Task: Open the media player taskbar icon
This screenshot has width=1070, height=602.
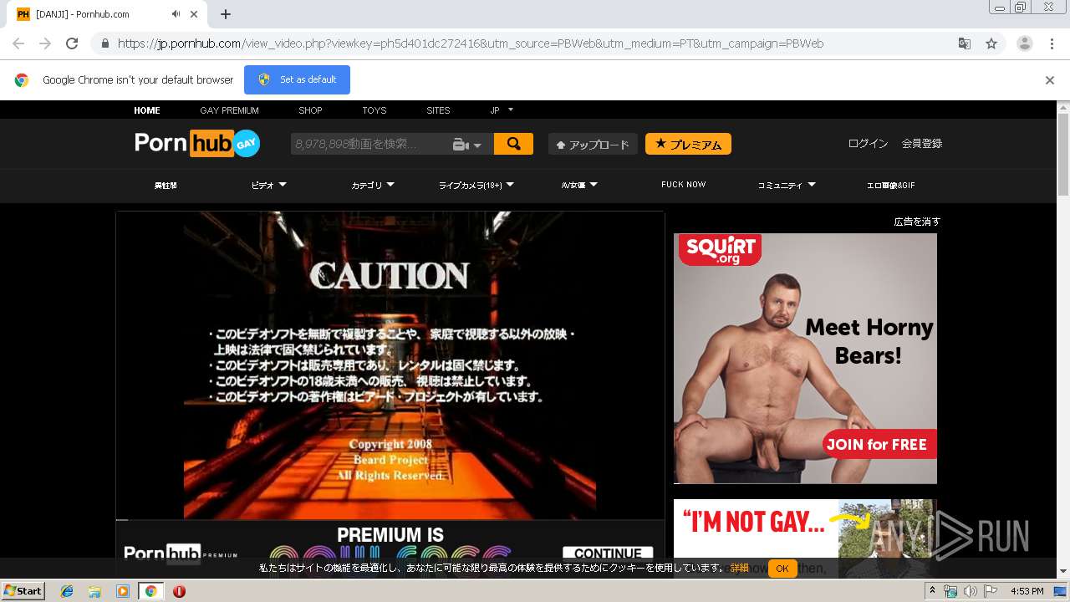Action: [x=123, y=591]
